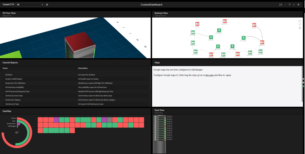Fit Business View map to screen
The width and height of the screenshot is (305, 154).
pos(300,28)
